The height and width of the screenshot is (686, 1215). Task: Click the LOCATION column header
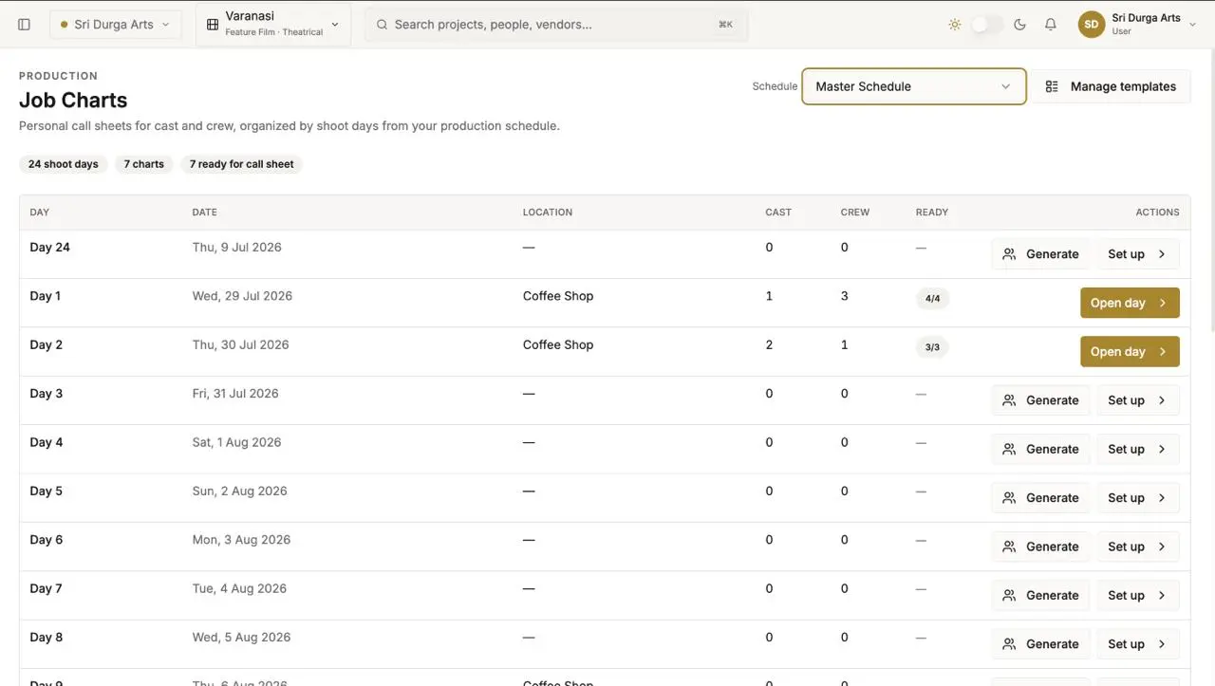[x=548, y=213]
